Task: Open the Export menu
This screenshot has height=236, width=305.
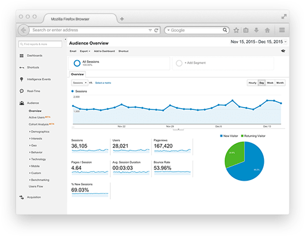Action: pos(85,51)
